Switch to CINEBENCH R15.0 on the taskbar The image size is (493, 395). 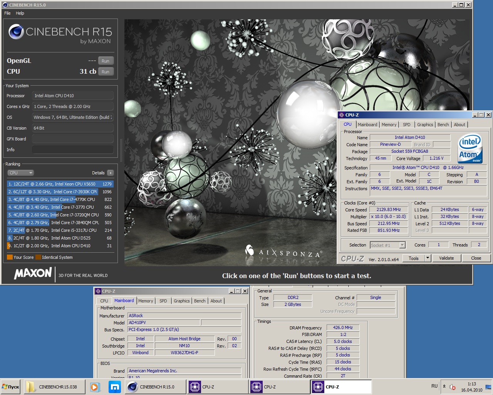coord(156,387)
